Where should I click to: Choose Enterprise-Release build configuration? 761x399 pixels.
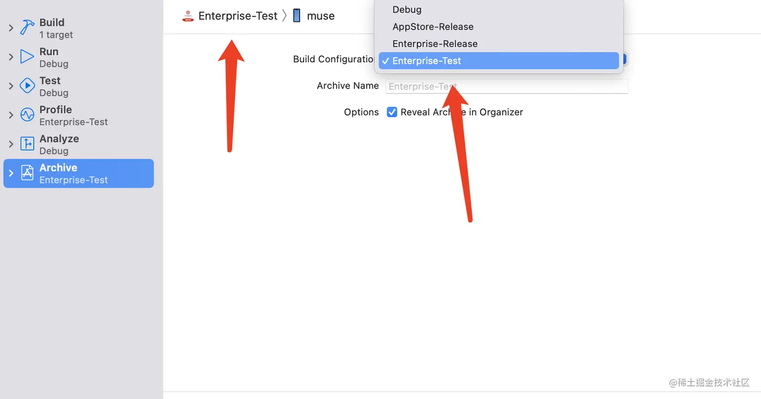pos(499,44)
